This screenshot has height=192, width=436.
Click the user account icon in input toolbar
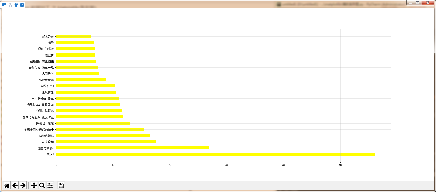[11, 5]
